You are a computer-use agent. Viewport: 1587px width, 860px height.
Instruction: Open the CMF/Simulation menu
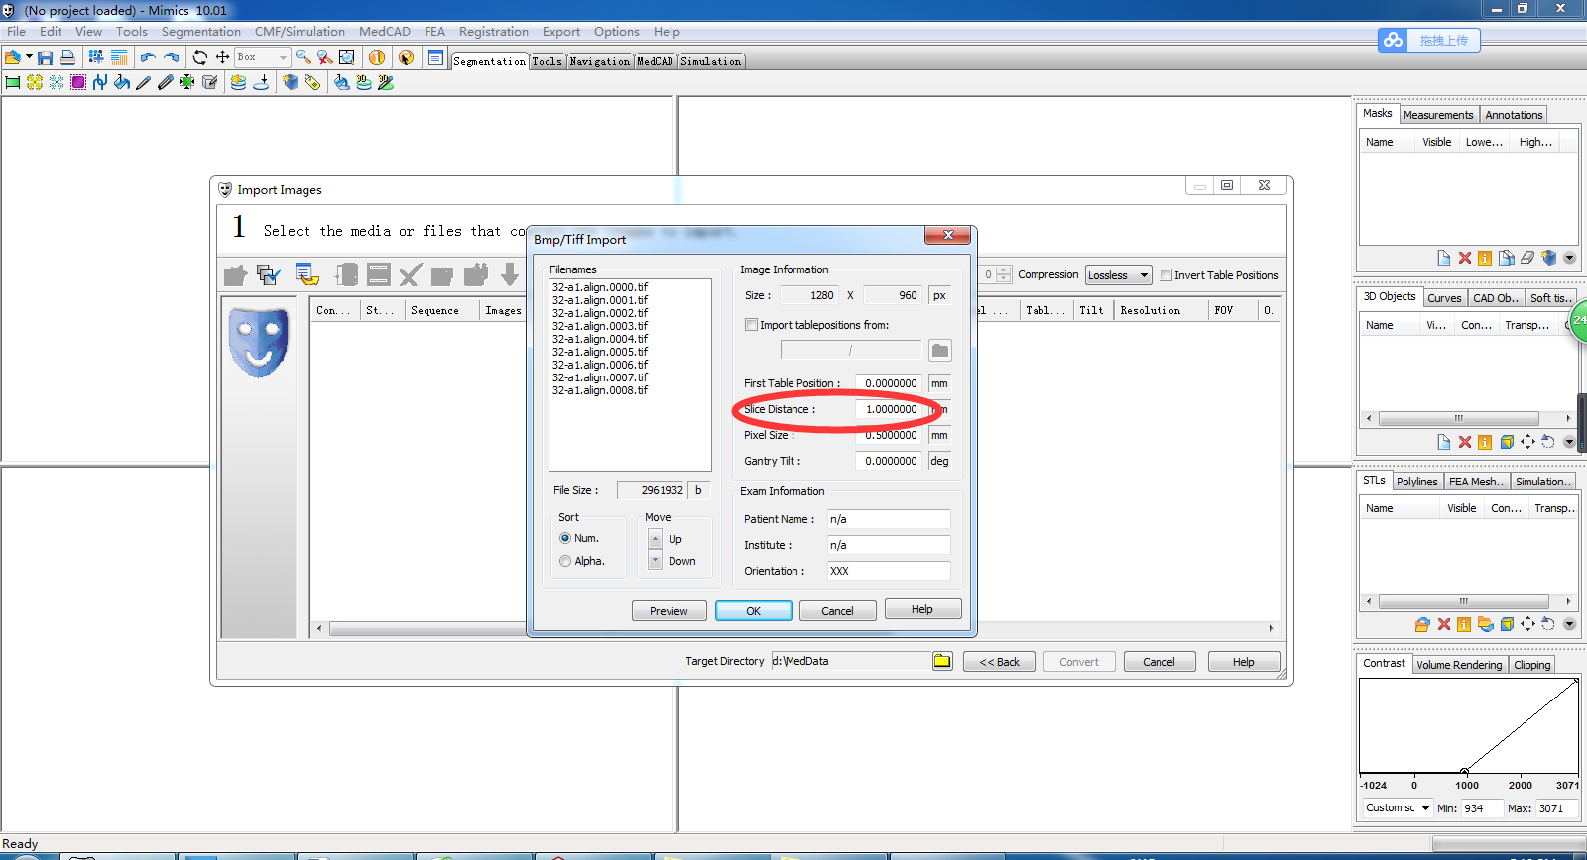[300, 32]
